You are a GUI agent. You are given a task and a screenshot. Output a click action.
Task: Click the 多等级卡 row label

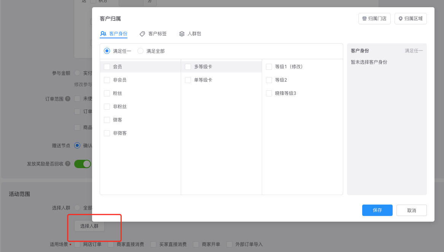pyautogui.click(x=203, y=67)
